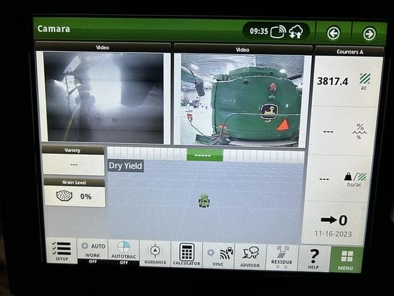Open Help
The height and width of the screenshot is (296, 394).
click(313, 258)
